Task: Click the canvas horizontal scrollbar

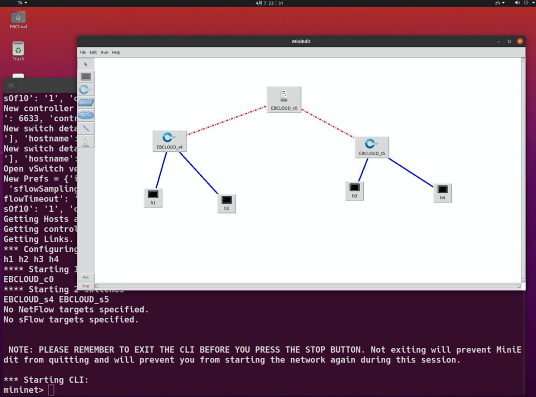Action: 308,286
